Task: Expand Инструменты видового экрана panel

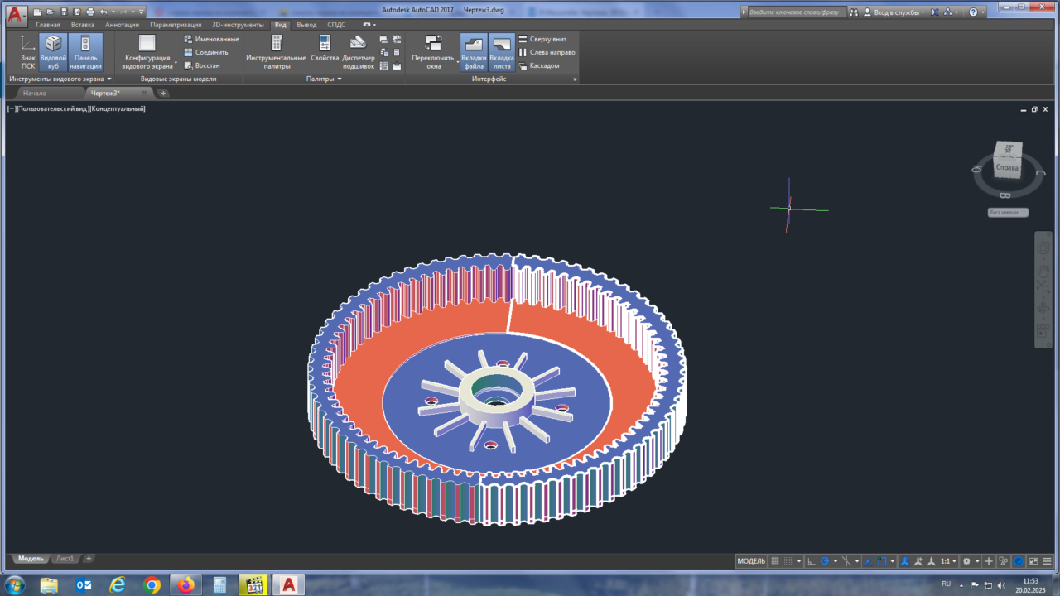Action: (x=60, y=79)
